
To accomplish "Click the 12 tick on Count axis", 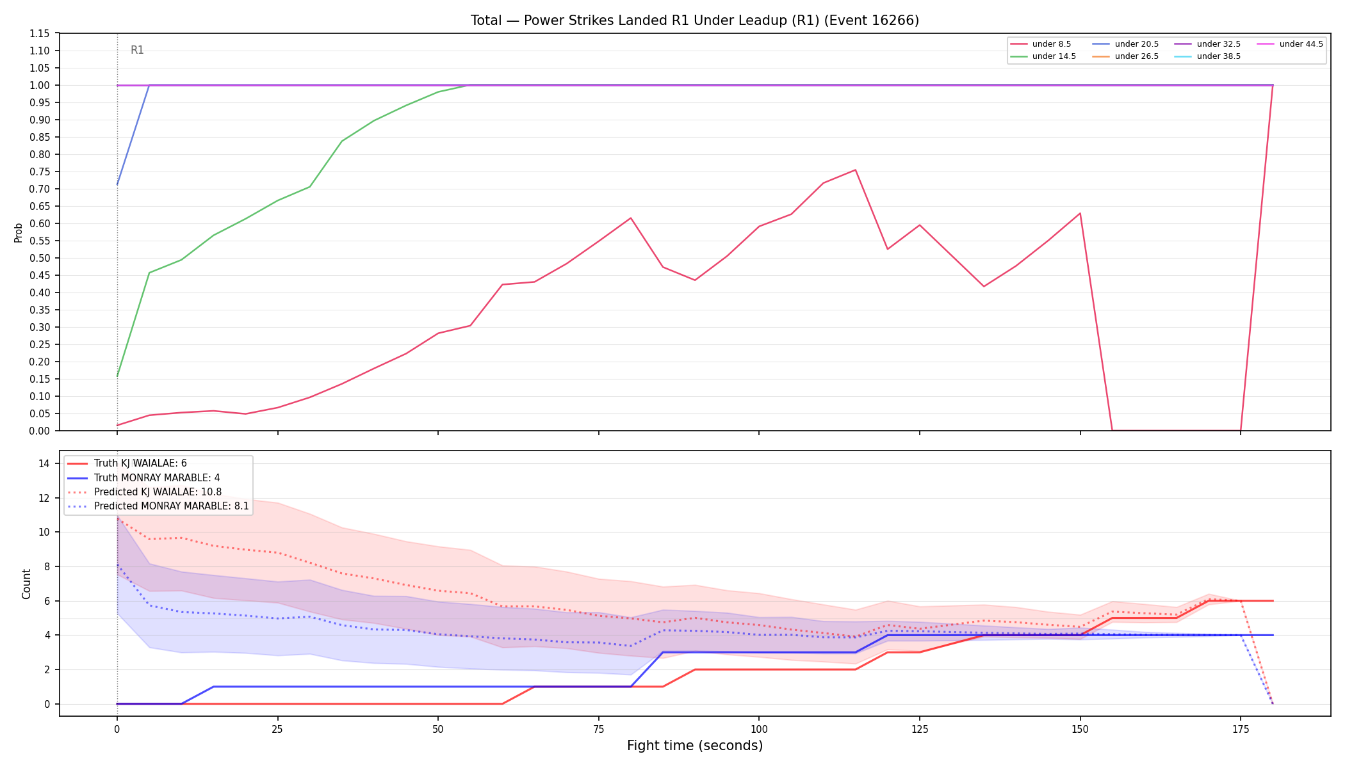I will [44, 498].
